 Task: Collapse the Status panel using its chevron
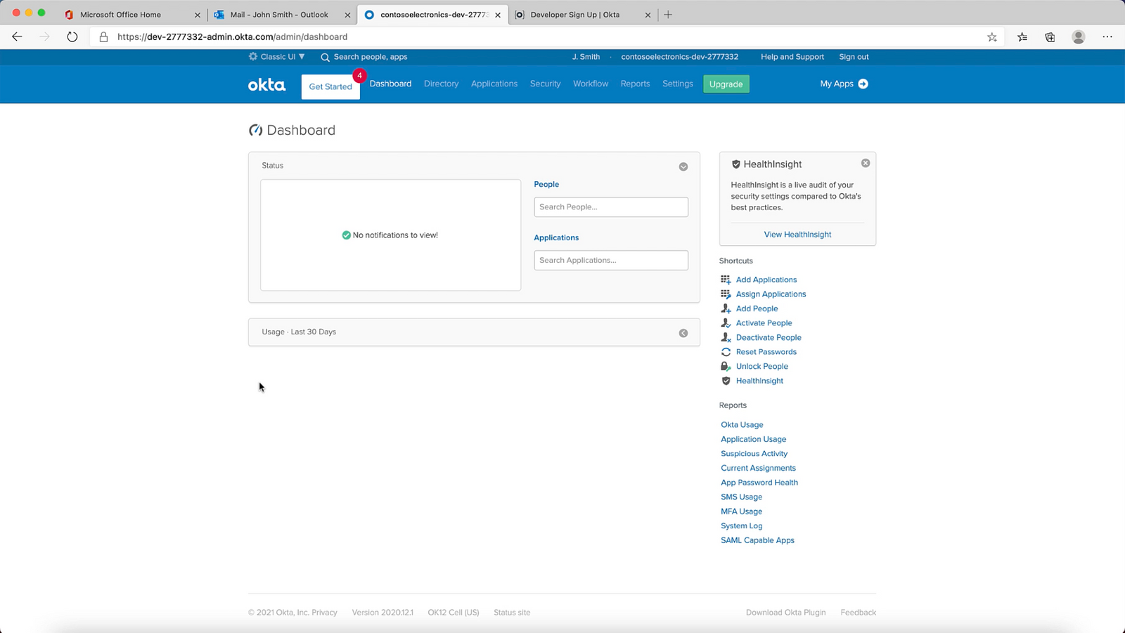(683, 167)
